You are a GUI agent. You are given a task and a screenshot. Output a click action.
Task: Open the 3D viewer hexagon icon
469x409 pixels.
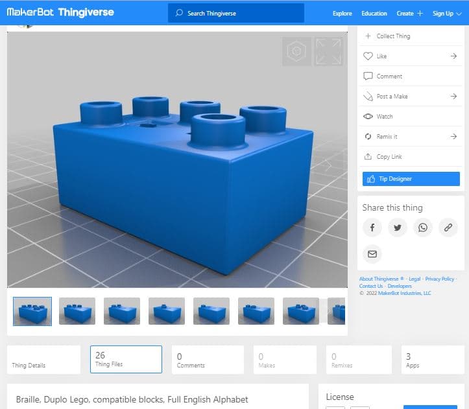296,52
